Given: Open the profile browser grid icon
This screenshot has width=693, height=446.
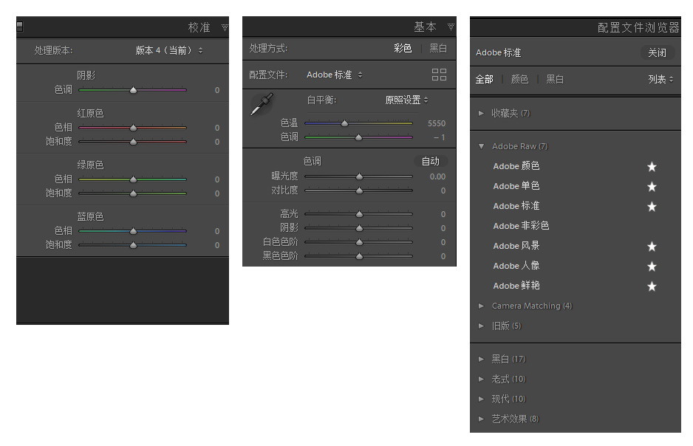Looking at the screenshot, I should tap(439, 75).
